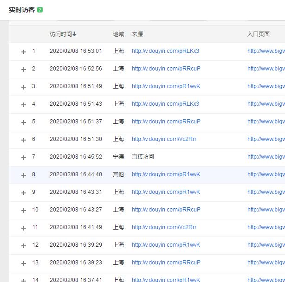Viewport: 285px width, 282px height.
Task: Open entry page link in row 3
Action: (x=266, y=86)
